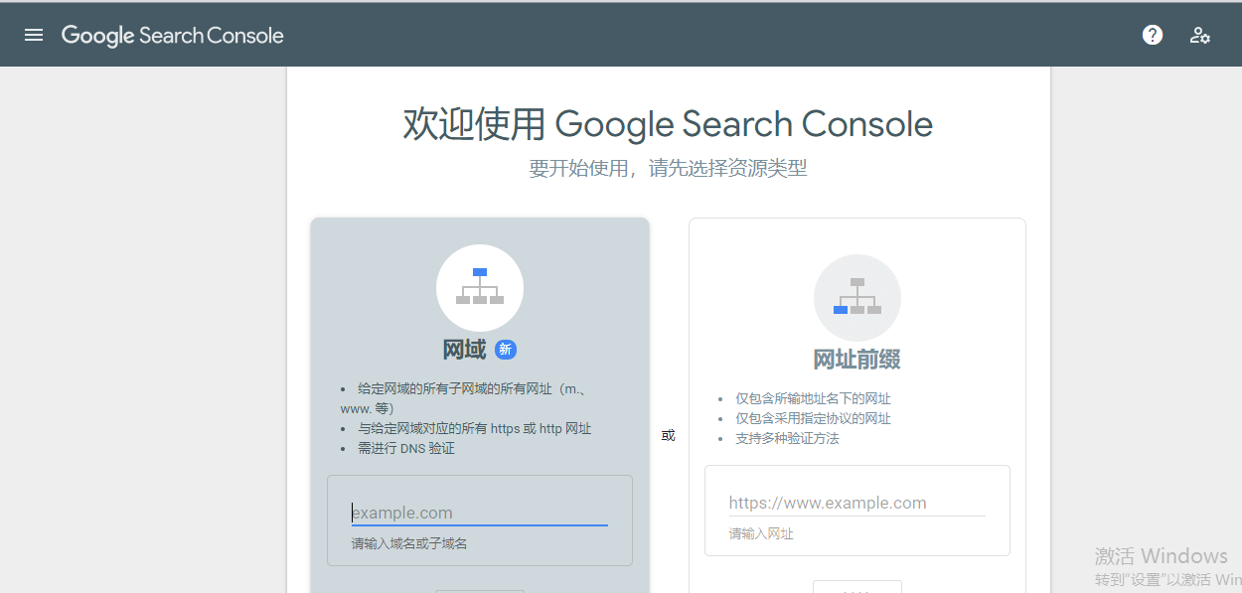Viewport: 1242px width, 593px height.
Task: Click the 支持多种验证方法 bullet text
Action: [787, 438]
